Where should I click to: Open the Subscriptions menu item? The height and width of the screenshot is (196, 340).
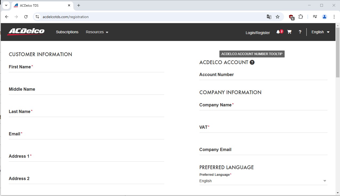pyautogui.click(x=67, y=32)
